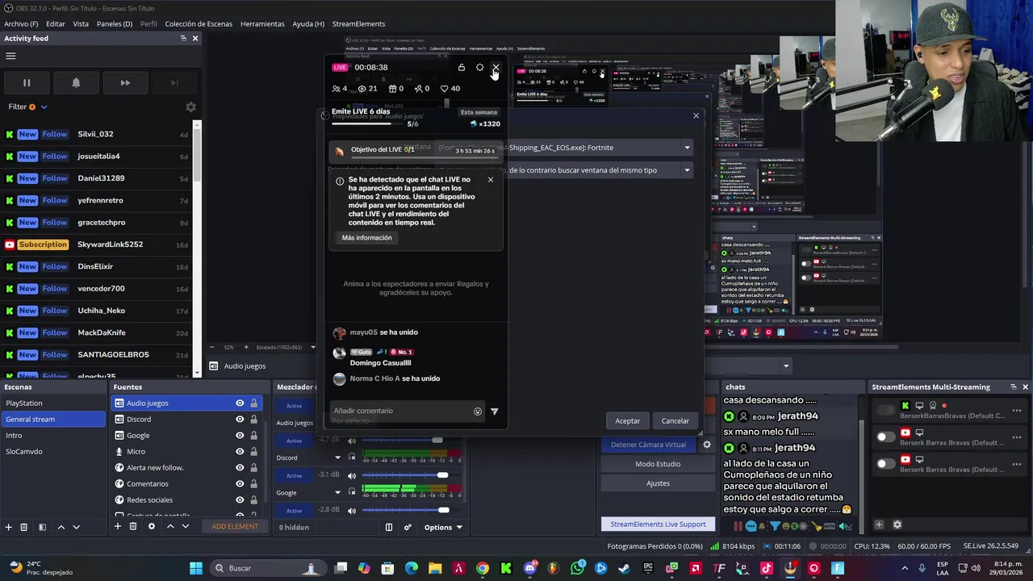Click the ADD ELEMENT button
Image resolution: width=1033 pixels, height=581 pixels.
(x=235, y=526)
